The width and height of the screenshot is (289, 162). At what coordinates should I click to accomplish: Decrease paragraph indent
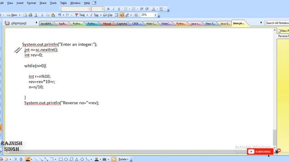[x=141, y=9]
